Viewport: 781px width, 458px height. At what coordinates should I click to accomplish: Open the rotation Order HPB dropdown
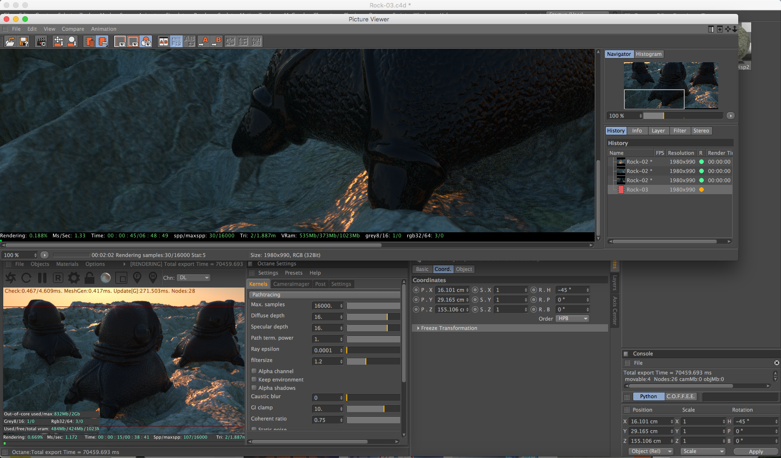573,319
